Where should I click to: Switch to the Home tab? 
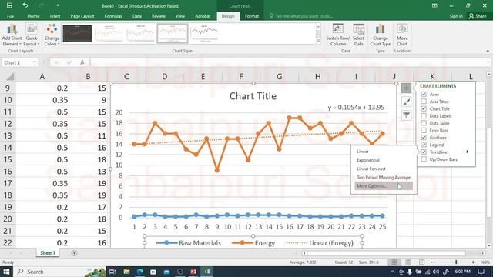(33, 16)
